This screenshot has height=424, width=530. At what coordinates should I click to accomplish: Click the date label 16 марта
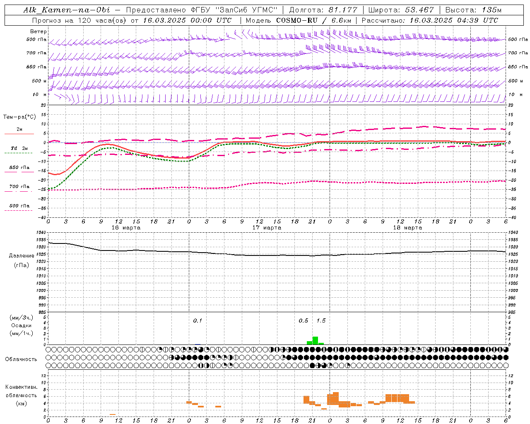point(126,228)
